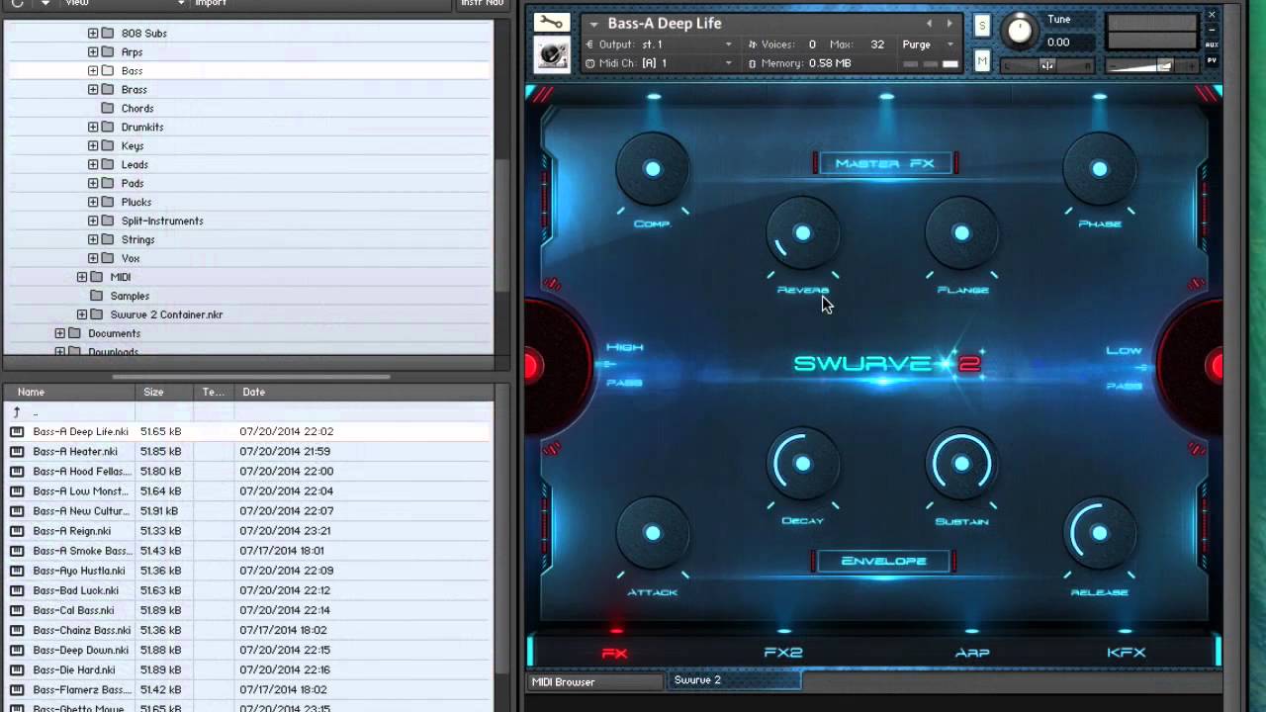Expand the Swurve 2 Container.nkr node

[x=82, y=314]
